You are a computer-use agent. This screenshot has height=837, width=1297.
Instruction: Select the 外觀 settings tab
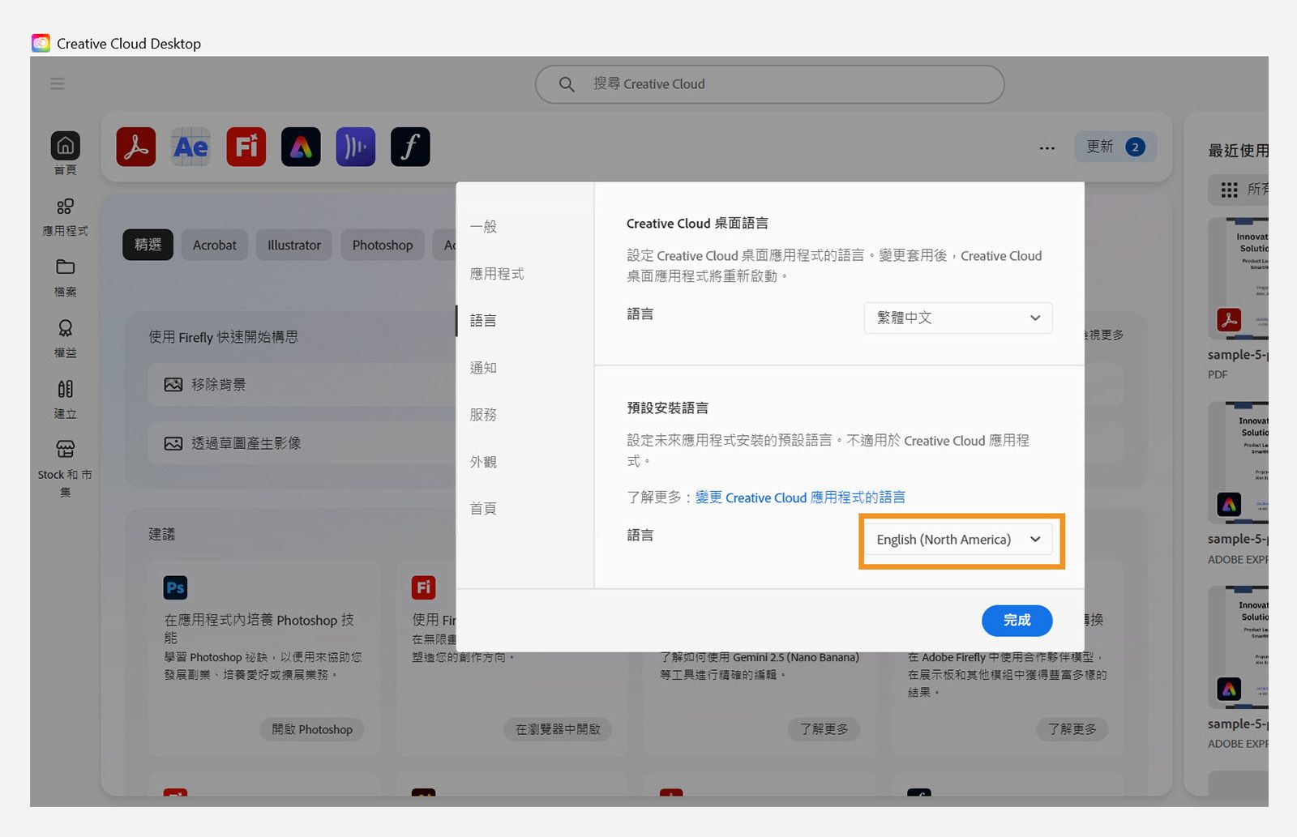coord(484,462)
